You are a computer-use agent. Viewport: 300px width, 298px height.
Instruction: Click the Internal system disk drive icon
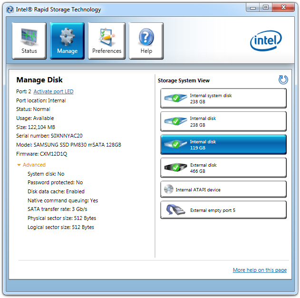point(175,98)
